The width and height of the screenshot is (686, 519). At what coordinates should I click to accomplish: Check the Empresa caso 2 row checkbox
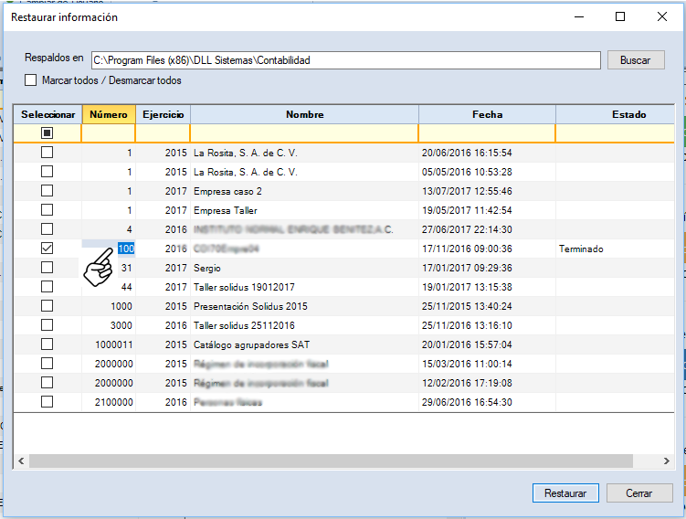(x=47, y=191)
